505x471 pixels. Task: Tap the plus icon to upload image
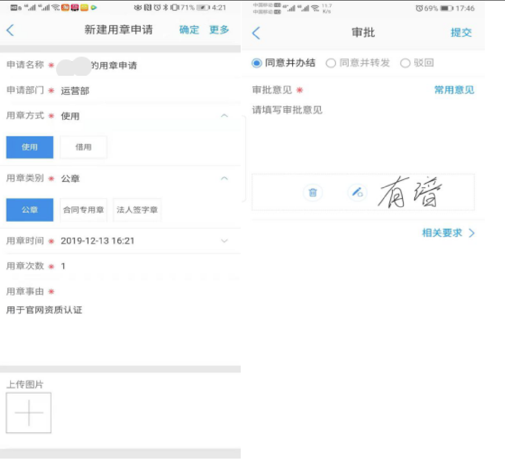28,413
